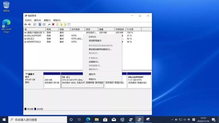Click the taskbar search box
Viewport: 219px width, 123px height.
[x=38, y=120]
